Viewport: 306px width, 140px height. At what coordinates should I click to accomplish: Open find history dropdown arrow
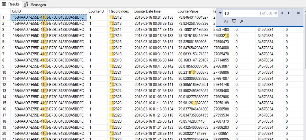[220, 13]
